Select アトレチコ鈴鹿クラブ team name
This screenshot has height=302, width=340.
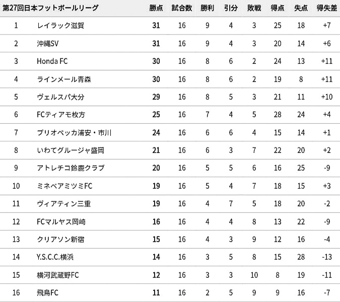(71, 168)
